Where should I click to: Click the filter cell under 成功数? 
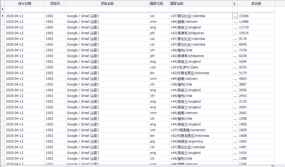click(x=256, y=9)
